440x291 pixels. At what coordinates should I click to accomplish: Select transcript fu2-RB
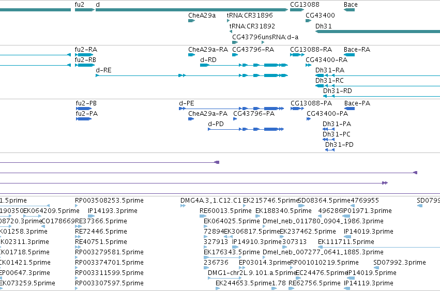click(x=85, y=65)
